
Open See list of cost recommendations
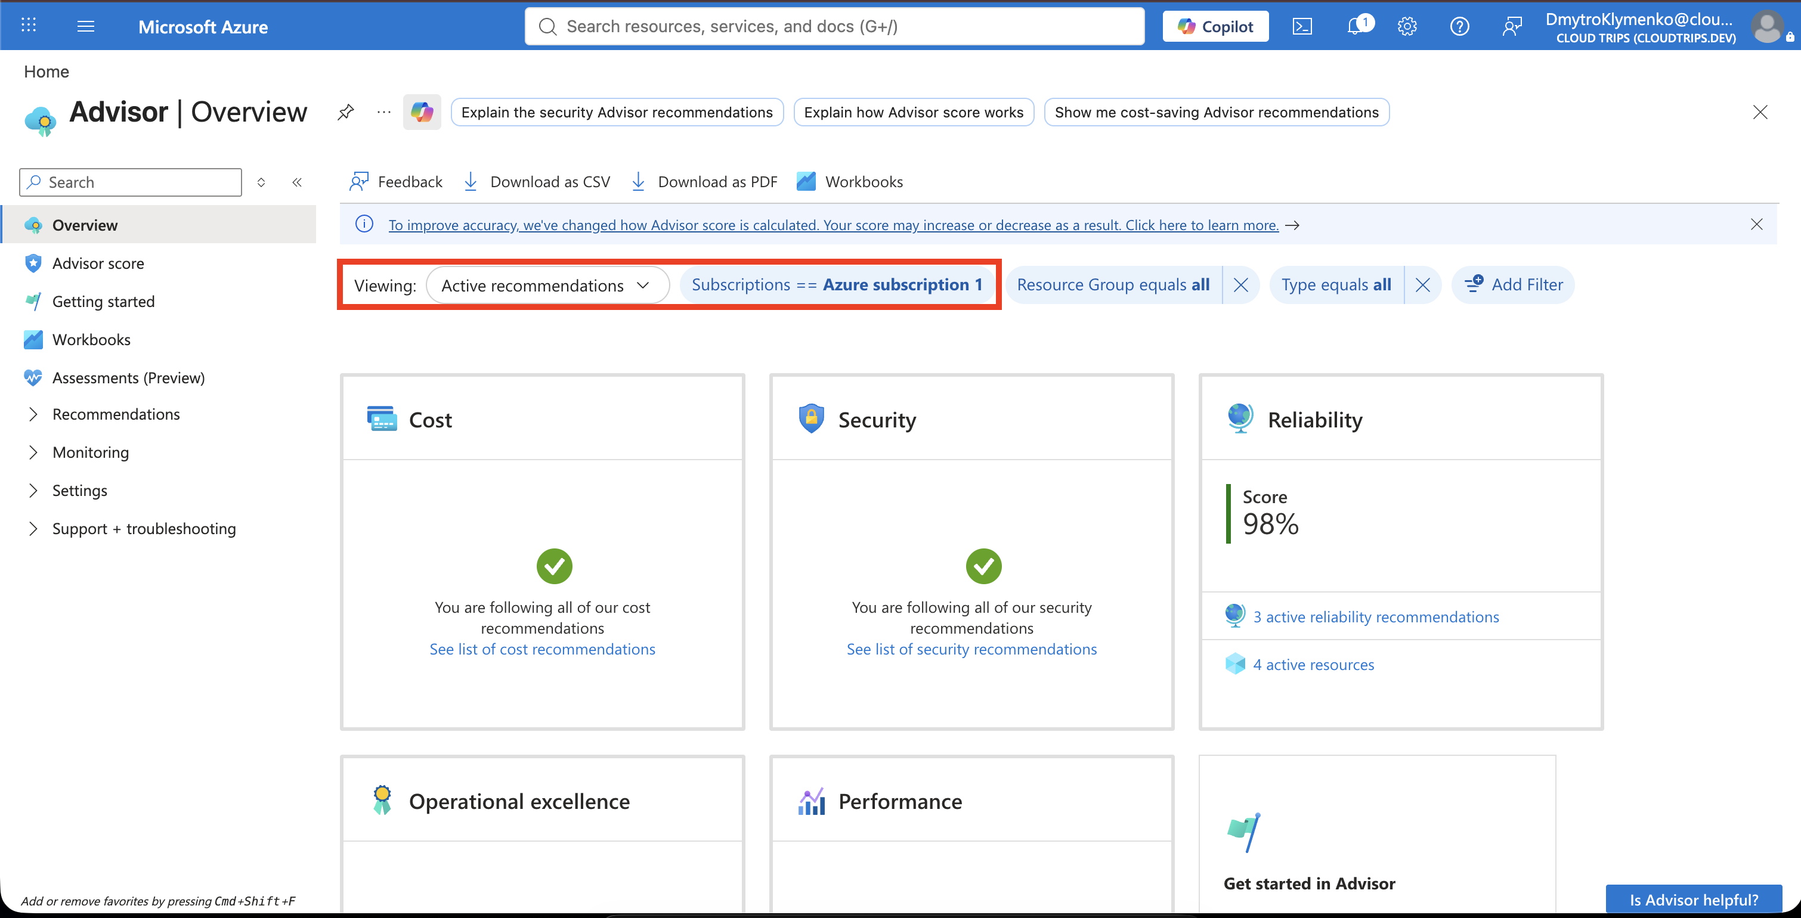[x=542, y=649]
